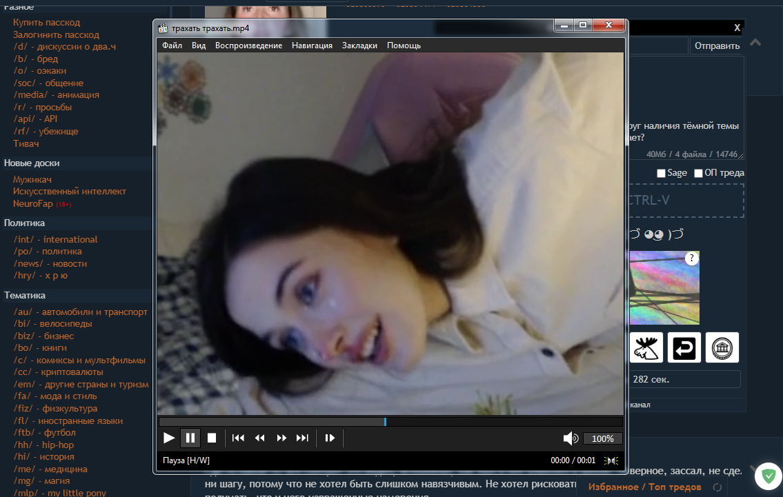The height and width of the screenshot is (497, 783).
Task: Toggle the ОП треда checkbox
Action: pos(699,173)
